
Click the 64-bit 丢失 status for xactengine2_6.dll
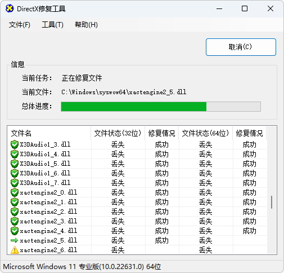coord(205,250)
